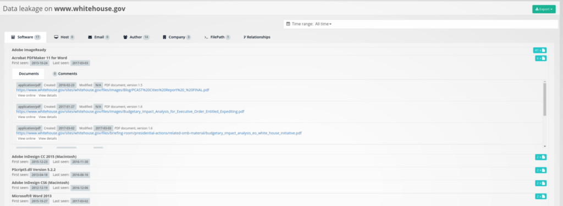Switch to the Comments sub-tab
This screenshot has height=206, width=563.
65,74
